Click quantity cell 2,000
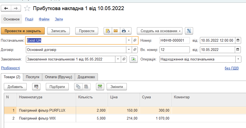Screen dimensions: 246x128 92,111
